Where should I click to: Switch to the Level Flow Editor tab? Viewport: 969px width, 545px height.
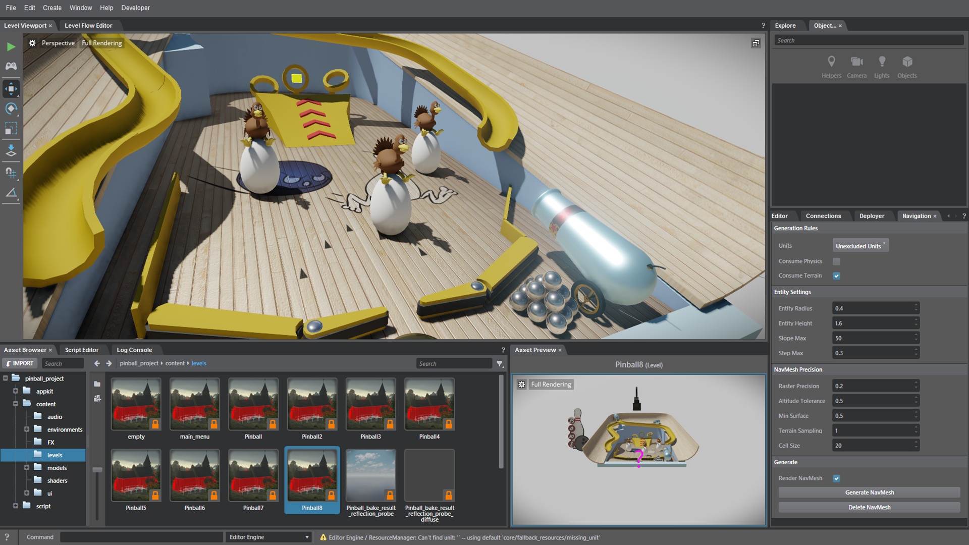[x=88, y=25]
